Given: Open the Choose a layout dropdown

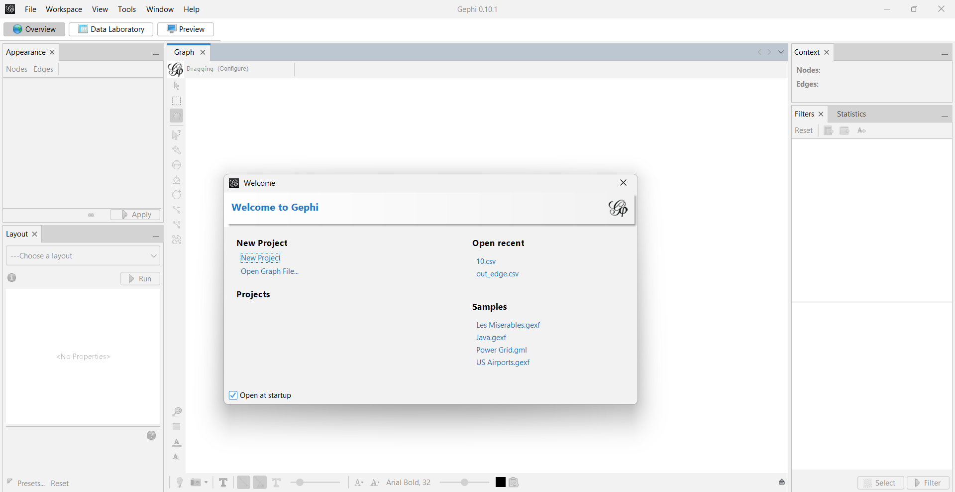Looking at the screenshot, I should point(83,255).
